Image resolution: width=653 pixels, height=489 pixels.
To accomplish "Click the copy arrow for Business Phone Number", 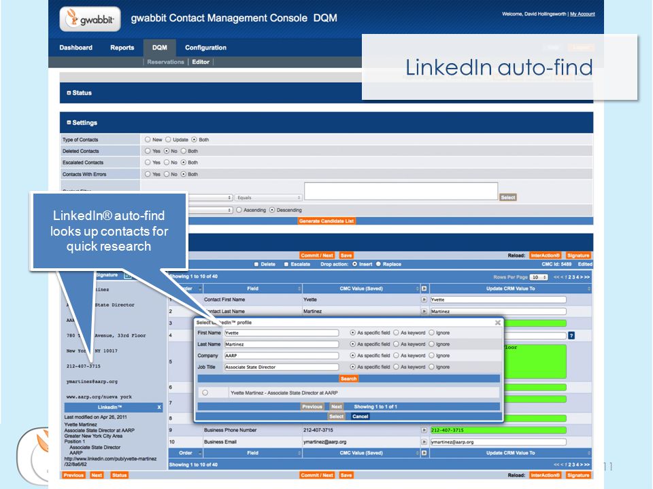I will pos(424,430).
